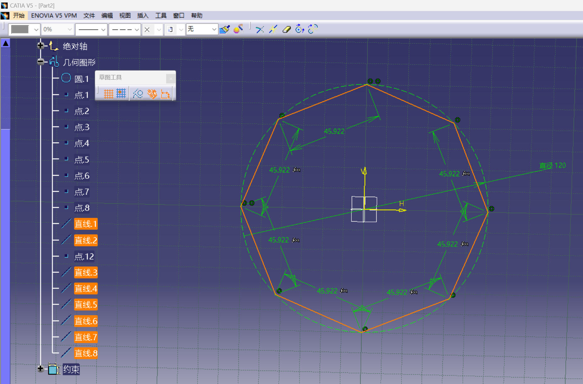This screenshot has height=384, width=583.
Task: Open the graphic properties wizard icon
Action: coord(238,29)
